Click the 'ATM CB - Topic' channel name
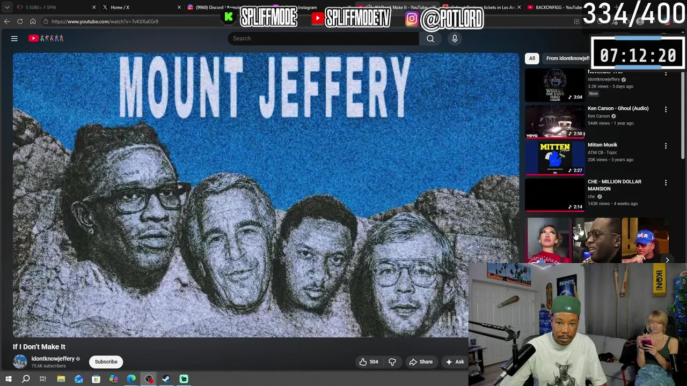 click(602, 152)
